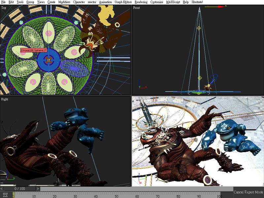
Task: Click the Cancel Expert Mode button
Action: tap(248, 192)
